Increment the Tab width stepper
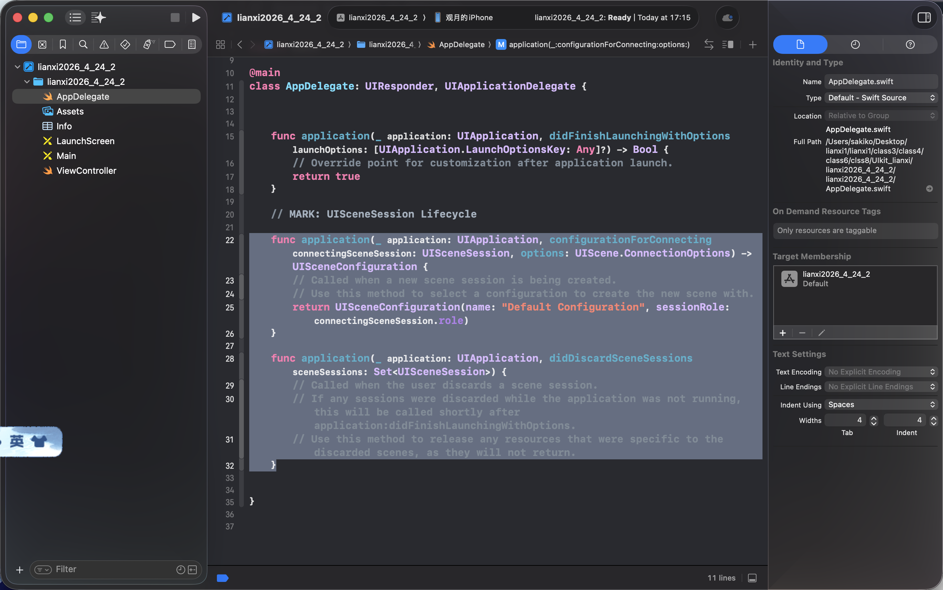 click(x=874, y=418)
